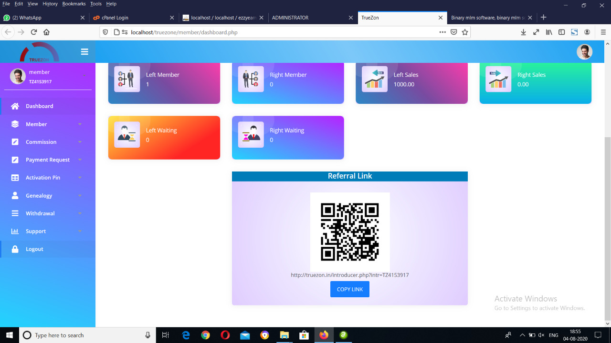611x343 pixels.
Task: Open the Windows Start menu
Action: click(10, 335)
